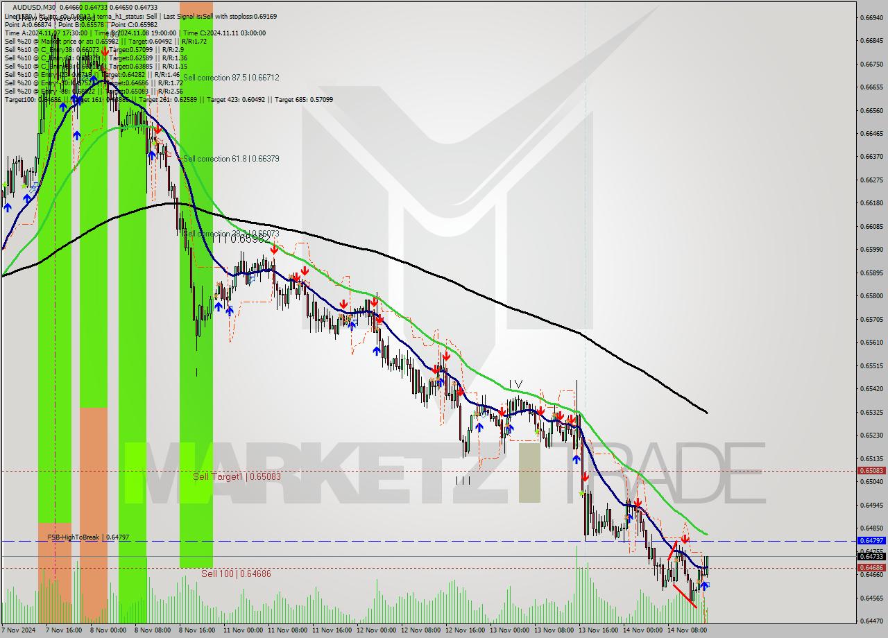Viewport: 888px width, 638px height.
Task: Click the 0.65230 price axis value
Action: (872, 435)
